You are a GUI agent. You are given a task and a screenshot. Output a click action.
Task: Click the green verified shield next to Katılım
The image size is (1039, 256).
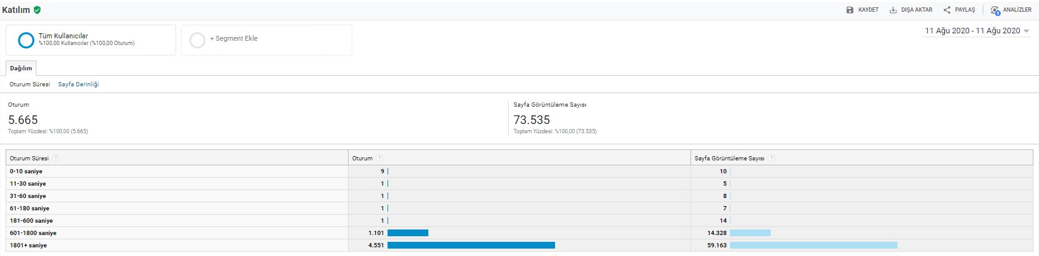click(37, 10)
